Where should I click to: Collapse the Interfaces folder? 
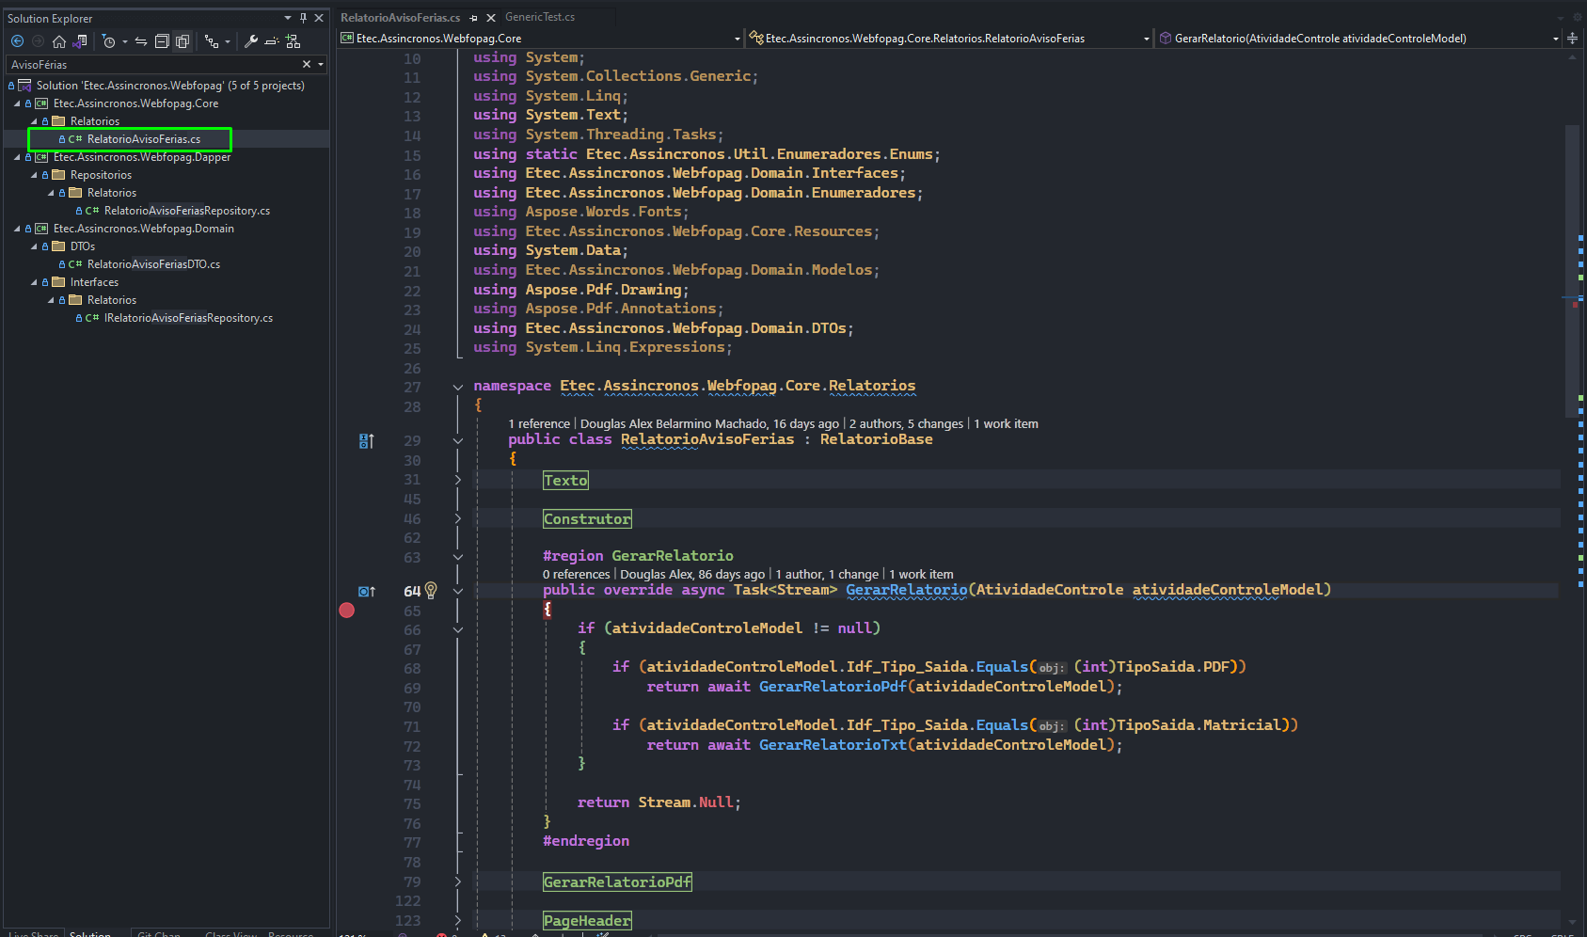[34, 282]
